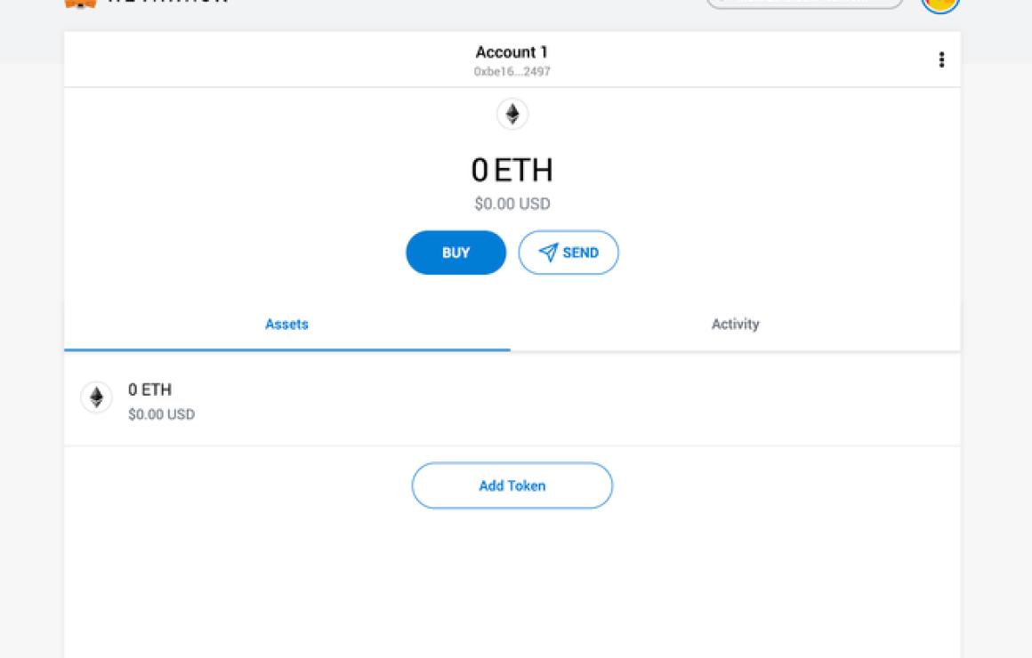1032x658 pixels.
Task: Open the circular account avatar menu
Action: (939, 4)
